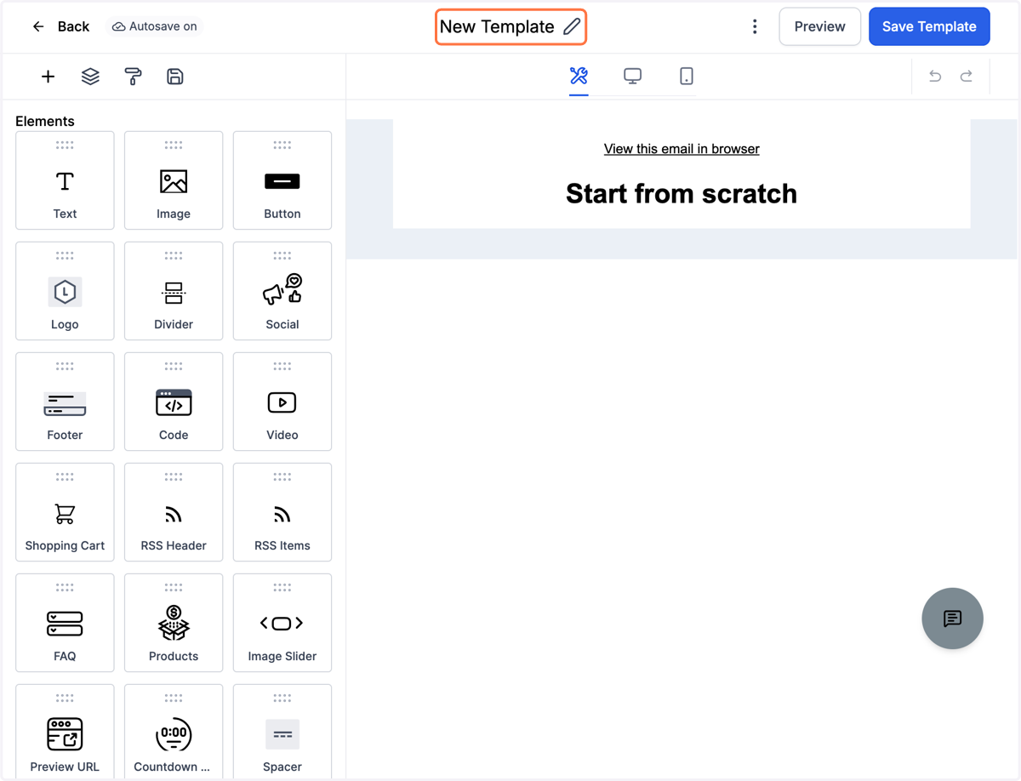Select the Button element
The height and width of the screenshot is (781, 1021).
click(282, 180)
